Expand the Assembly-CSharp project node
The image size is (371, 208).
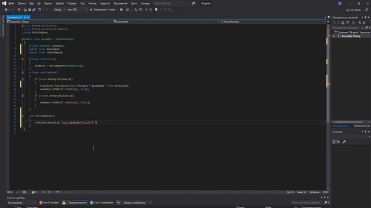[x=334, y=36]
